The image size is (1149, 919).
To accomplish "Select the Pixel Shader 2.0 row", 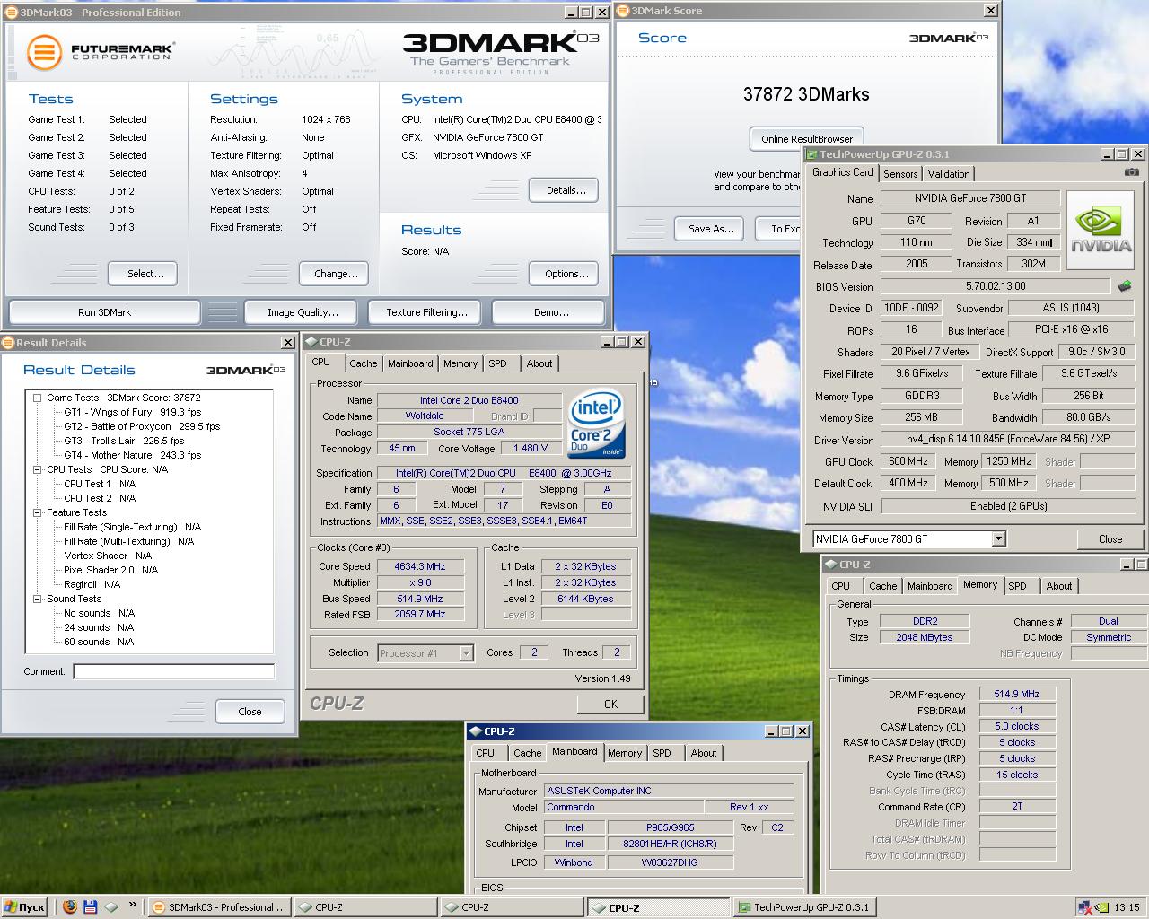I will [x=110, y=570].
